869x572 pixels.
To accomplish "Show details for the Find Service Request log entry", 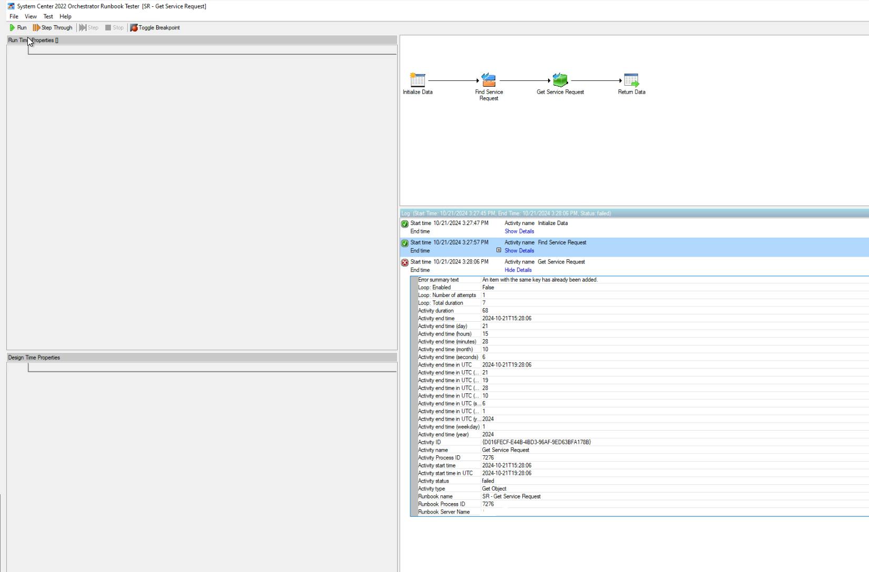I will [x=519, y=251].
